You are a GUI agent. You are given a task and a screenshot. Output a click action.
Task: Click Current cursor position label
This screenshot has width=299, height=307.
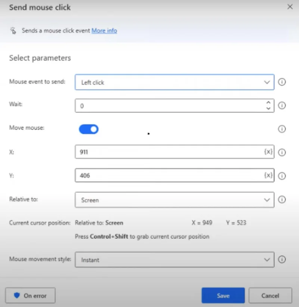(x=40, y=223)
